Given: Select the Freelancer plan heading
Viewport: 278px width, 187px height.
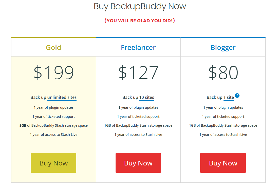Looking at the screenshot, I should [x=138, y=47].
